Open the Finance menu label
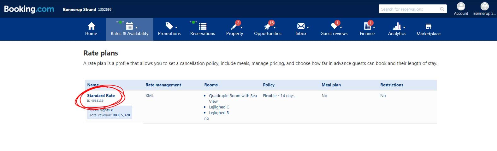The width and height of the screenshot is (497, 151). click(367, 34)
